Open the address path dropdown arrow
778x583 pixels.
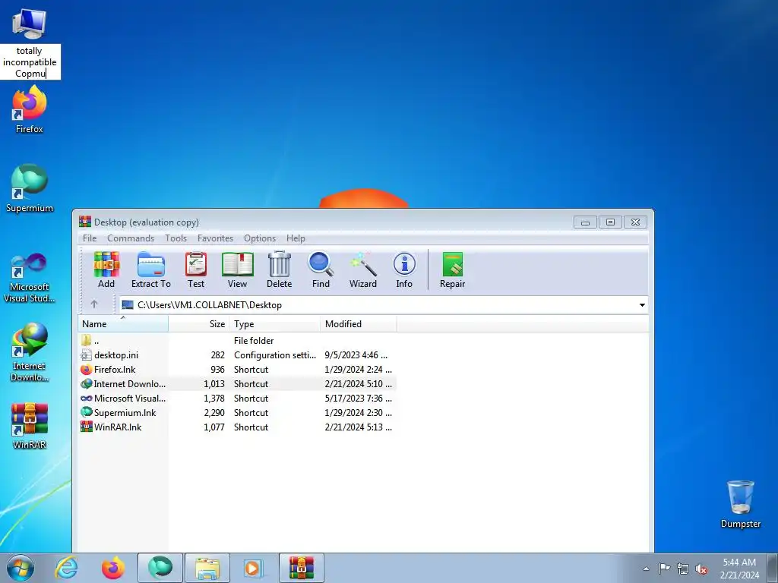(x=642, y=305)
